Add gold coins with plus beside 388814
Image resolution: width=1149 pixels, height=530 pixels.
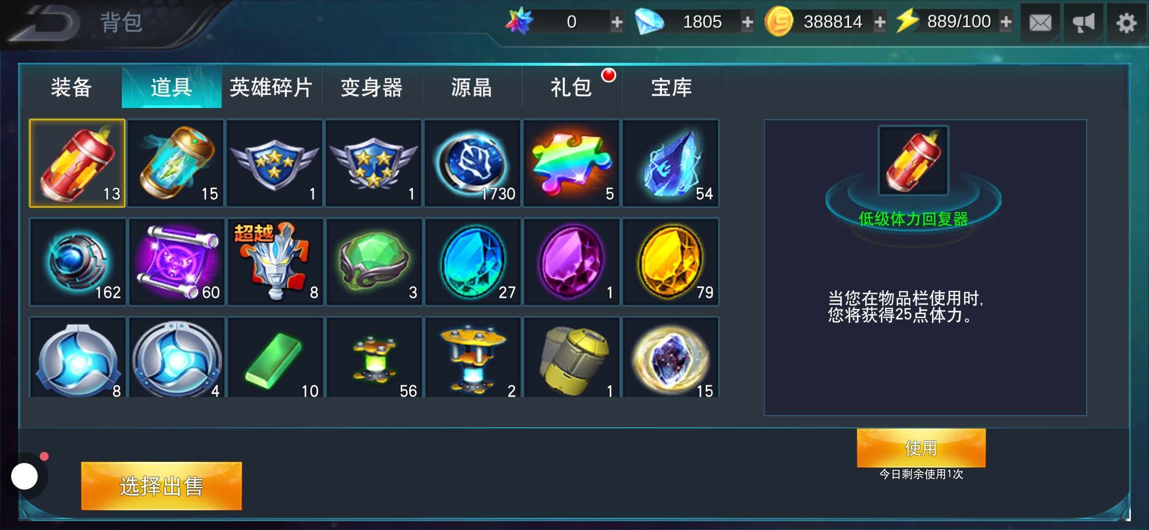(x=880, y=22)
